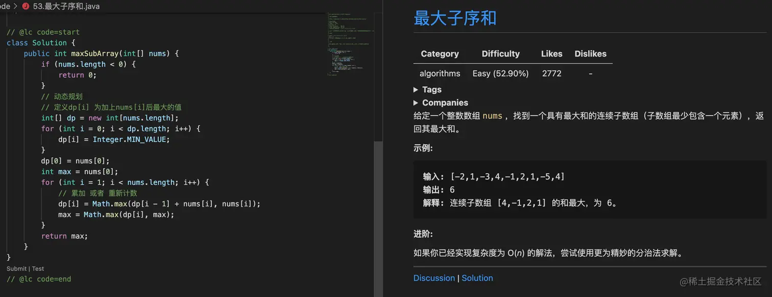Click the 解释 example line
The image size is (772, 297).
(x=520, y=203)
